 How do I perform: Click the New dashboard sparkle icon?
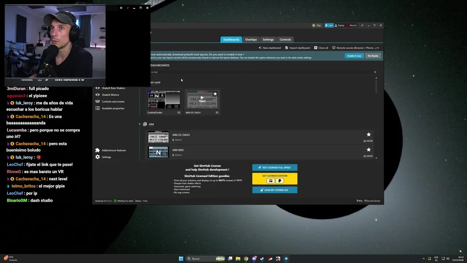pyautogui.click(x=260, y=48)
